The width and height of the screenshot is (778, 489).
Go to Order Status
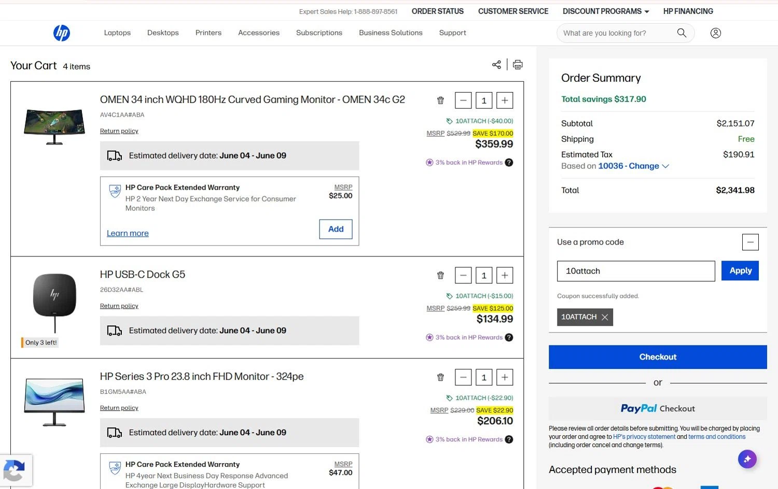(x=438, y=11)
